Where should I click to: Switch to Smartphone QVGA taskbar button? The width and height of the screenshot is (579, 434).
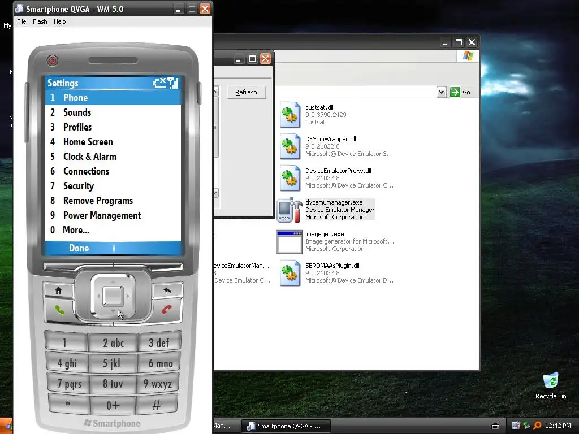[x=286, y=426]
